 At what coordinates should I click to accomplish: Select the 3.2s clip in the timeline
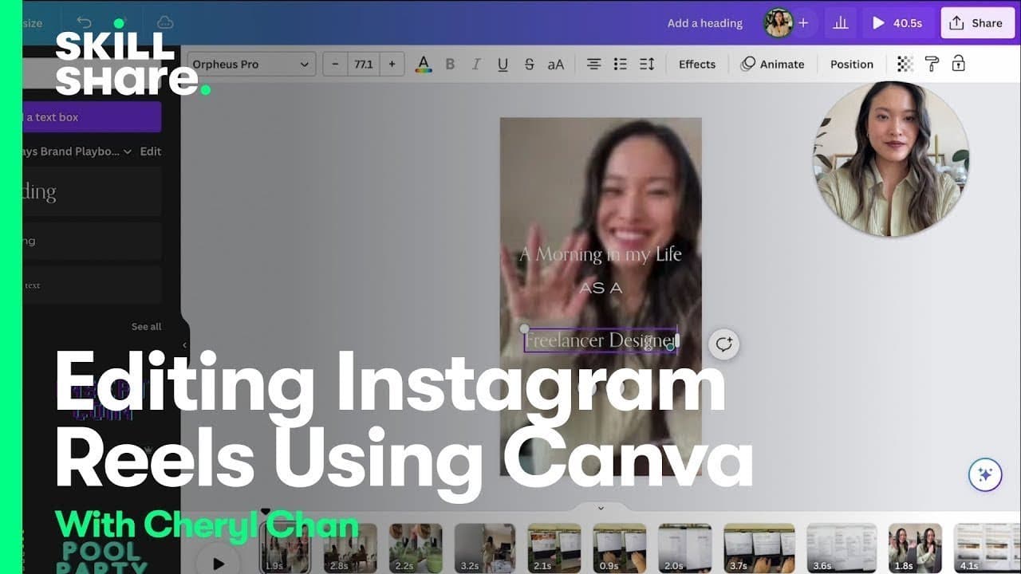tap(485, 548)
